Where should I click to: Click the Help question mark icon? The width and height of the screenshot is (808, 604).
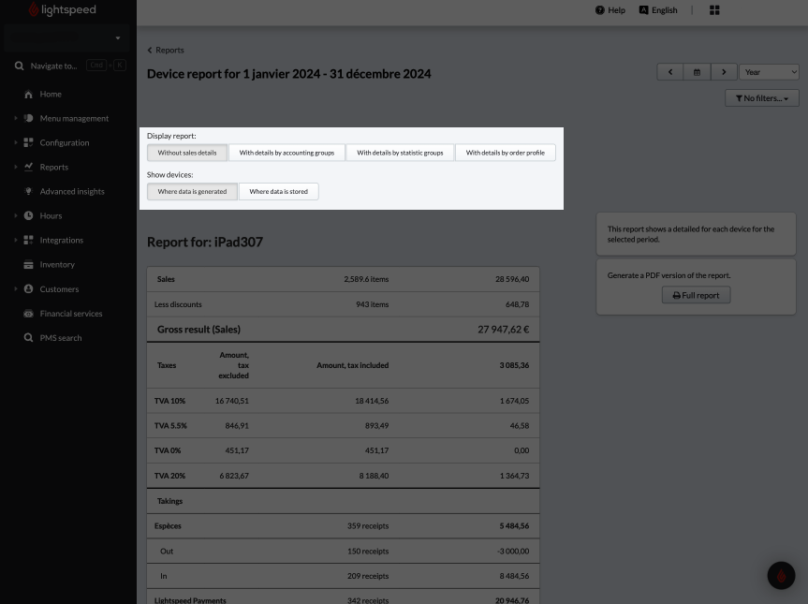click(600, 10)
